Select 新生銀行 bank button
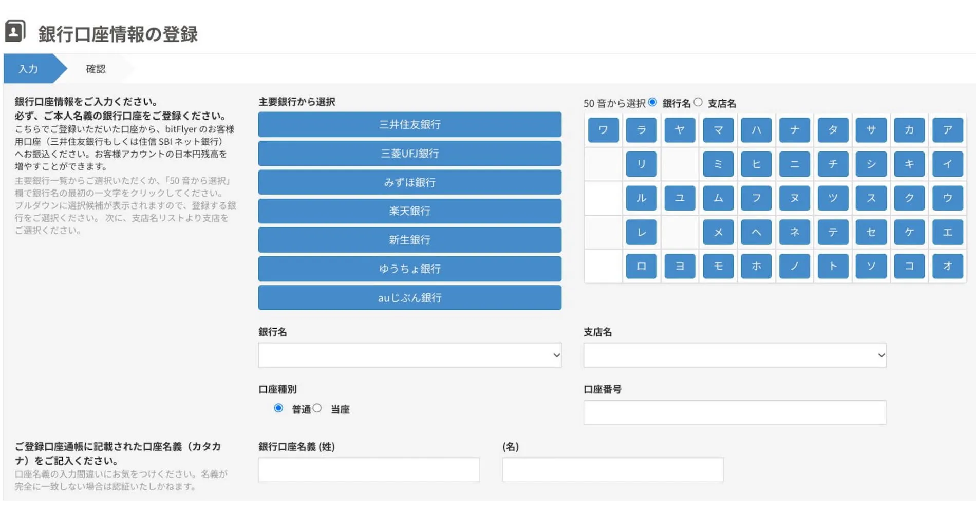976x512 pixels. [409, 239]
